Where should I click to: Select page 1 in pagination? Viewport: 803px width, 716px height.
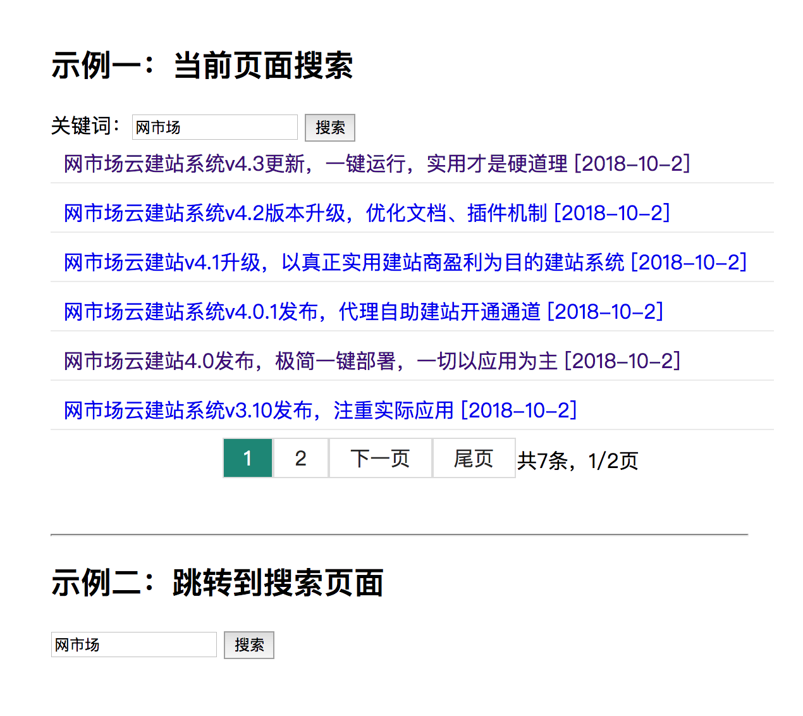pos(248,458)
